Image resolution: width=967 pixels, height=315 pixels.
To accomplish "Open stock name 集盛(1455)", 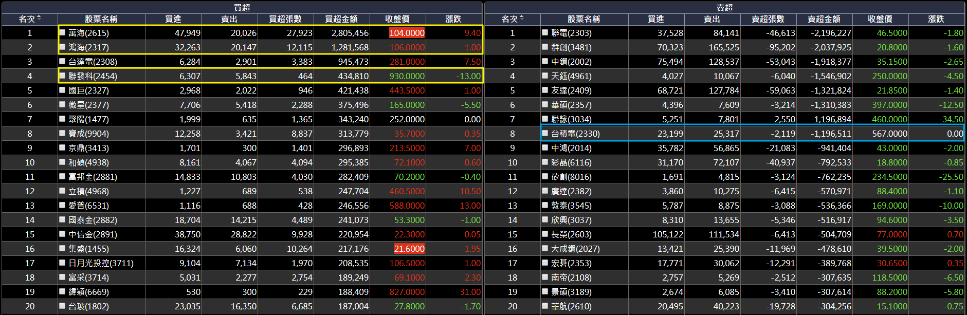I will point(88,249).
